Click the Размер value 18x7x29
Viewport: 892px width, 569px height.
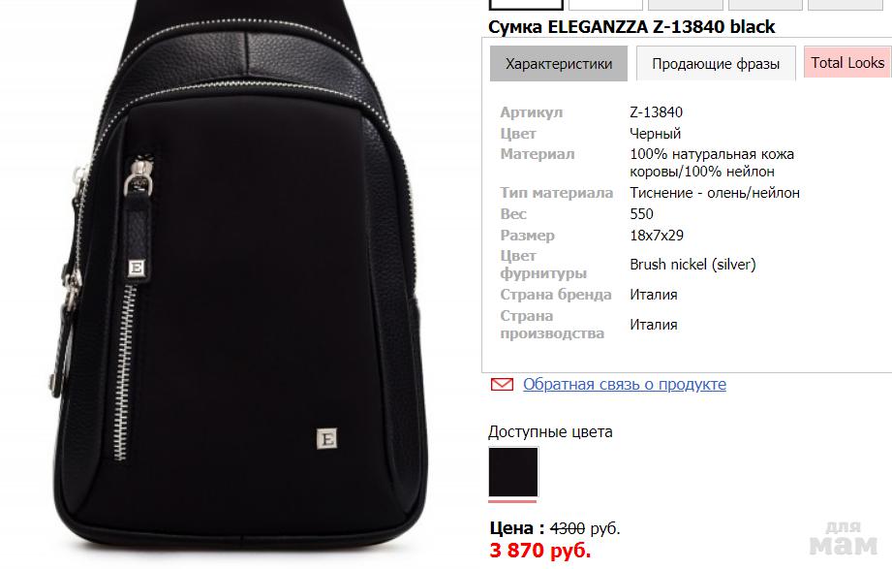click(x=657, y=236)
